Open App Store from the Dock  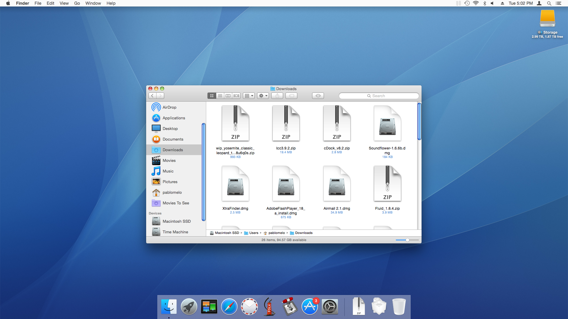tap(310, 307)
